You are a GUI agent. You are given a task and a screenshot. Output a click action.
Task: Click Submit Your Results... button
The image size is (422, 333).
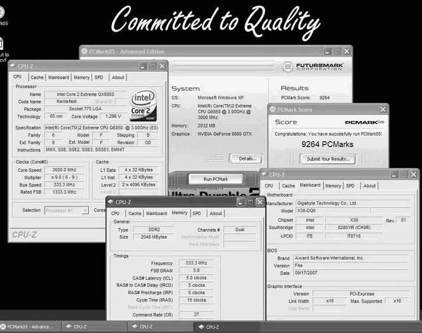coord(328,159)
